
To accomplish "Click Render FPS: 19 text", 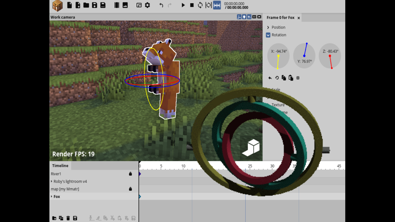I will click(73, 154).
